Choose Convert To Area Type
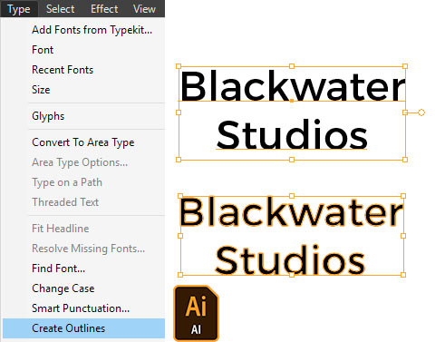This screenshot has width=445, height=342. 83,142
